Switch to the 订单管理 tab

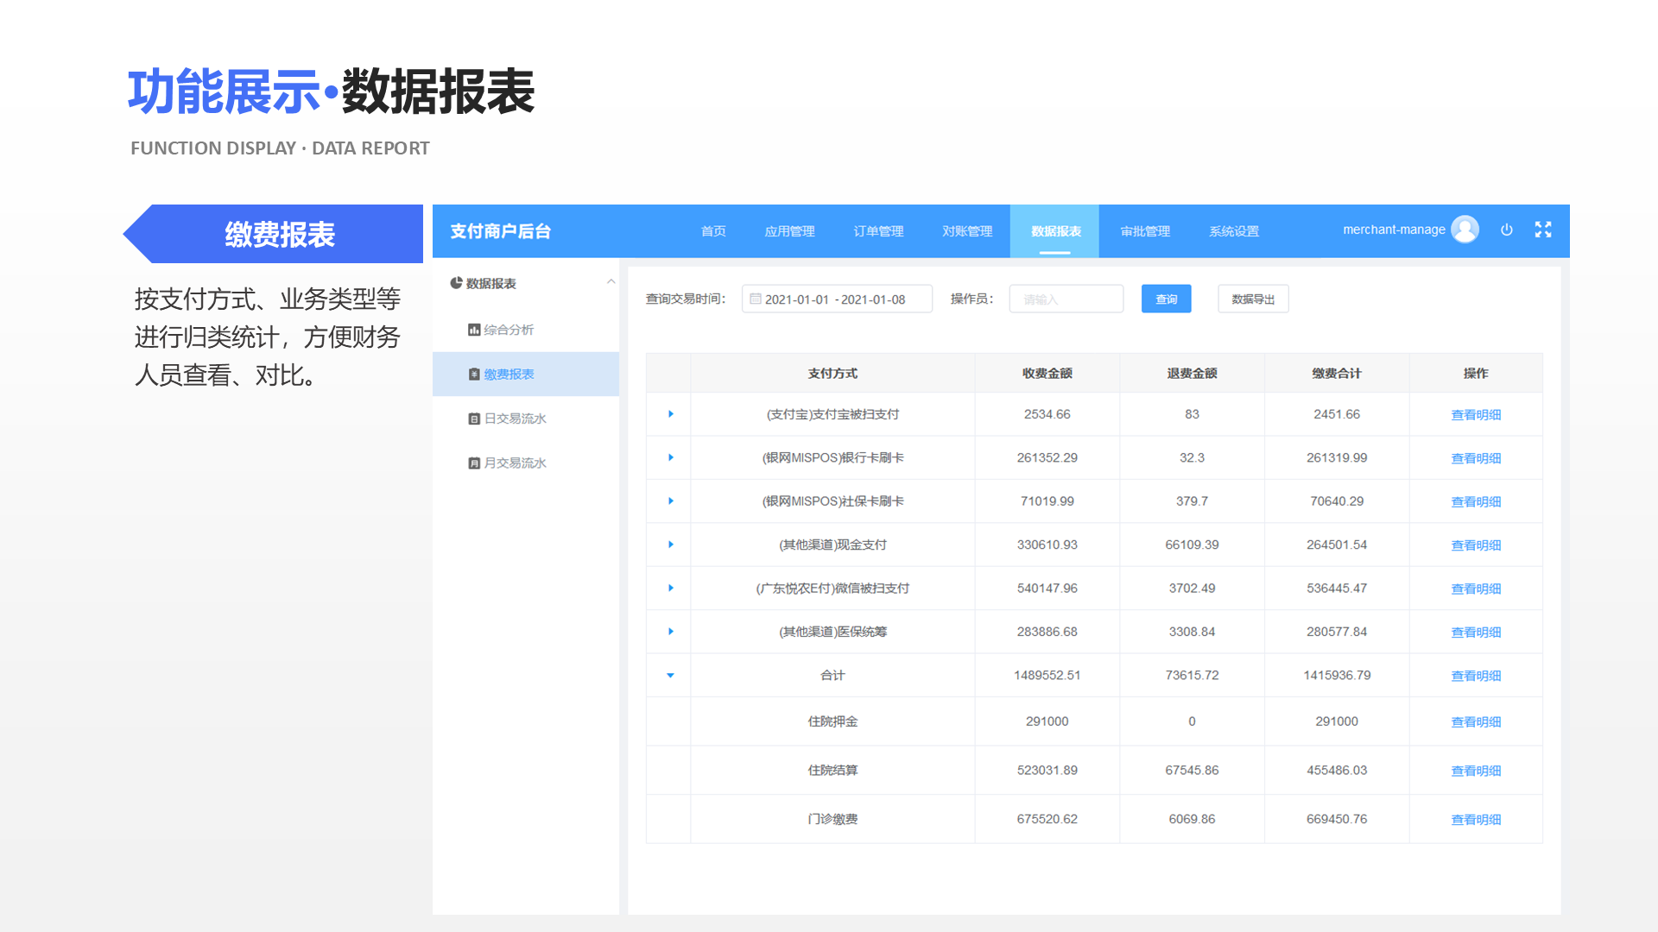coord(877,230)
